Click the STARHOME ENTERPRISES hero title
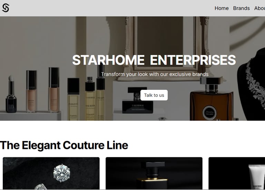 [154, 60]
